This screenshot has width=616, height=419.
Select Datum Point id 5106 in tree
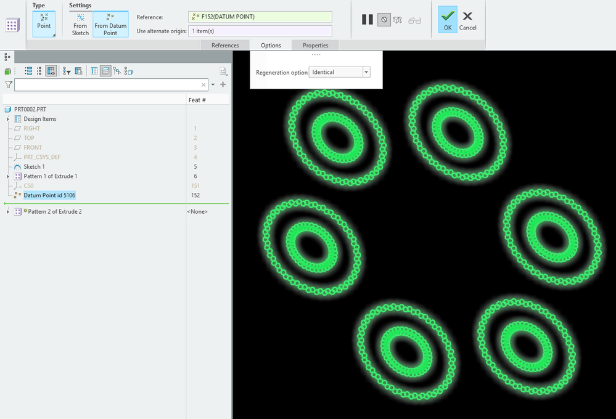(x=49, y=195)
